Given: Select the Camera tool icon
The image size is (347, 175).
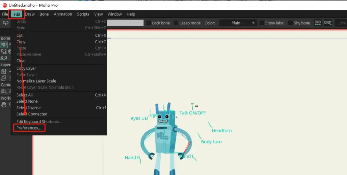Looking at the screenshot, I should [3, 91].
